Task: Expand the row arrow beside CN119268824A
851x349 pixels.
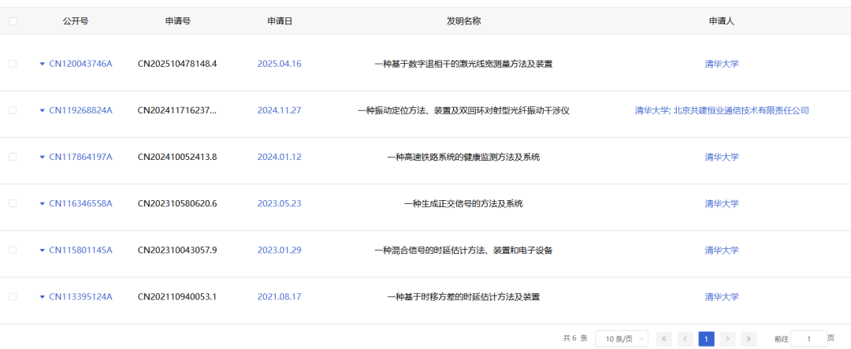Action: [42, 111]
